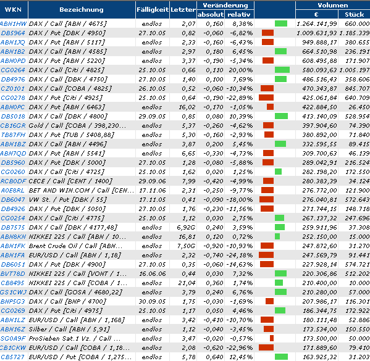Screen dimensions: 370x361
Task: Open the ABN1FK Brent Crude link
Action: (x=13, y=246)
